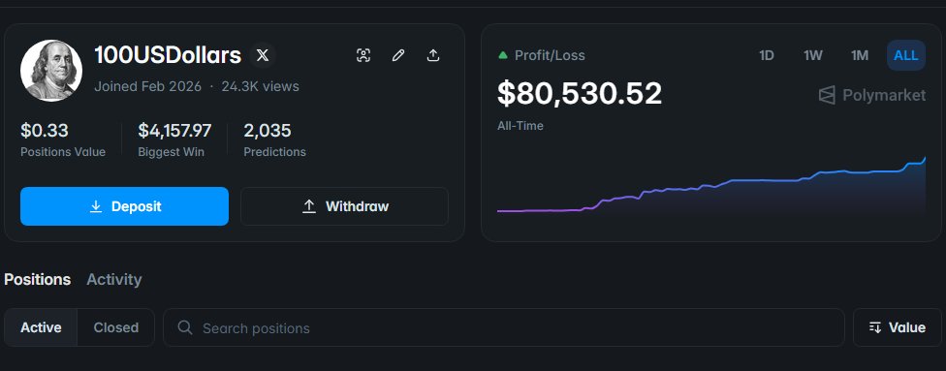Click the Withdraw button
Image resolution: width=946 pixels, height=371 pixels.
click(x=344, y=206)
